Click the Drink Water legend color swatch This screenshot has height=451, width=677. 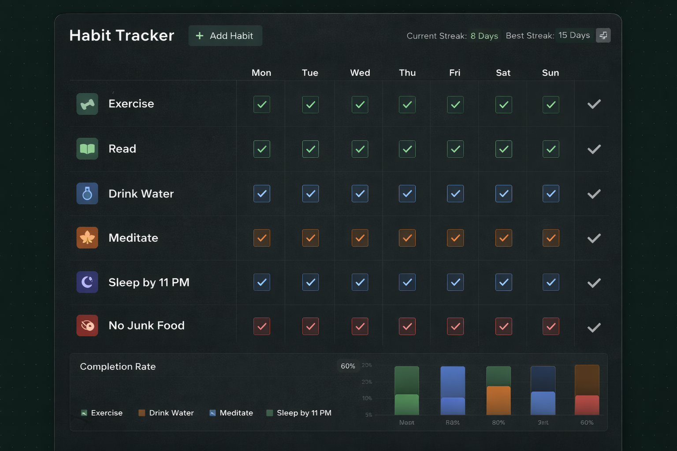142,413
